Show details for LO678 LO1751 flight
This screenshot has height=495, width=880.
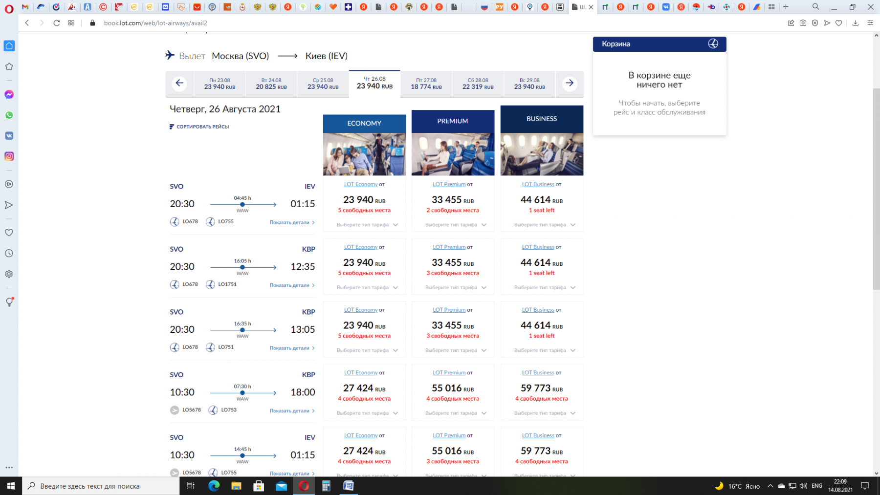[x=292, y=285]
